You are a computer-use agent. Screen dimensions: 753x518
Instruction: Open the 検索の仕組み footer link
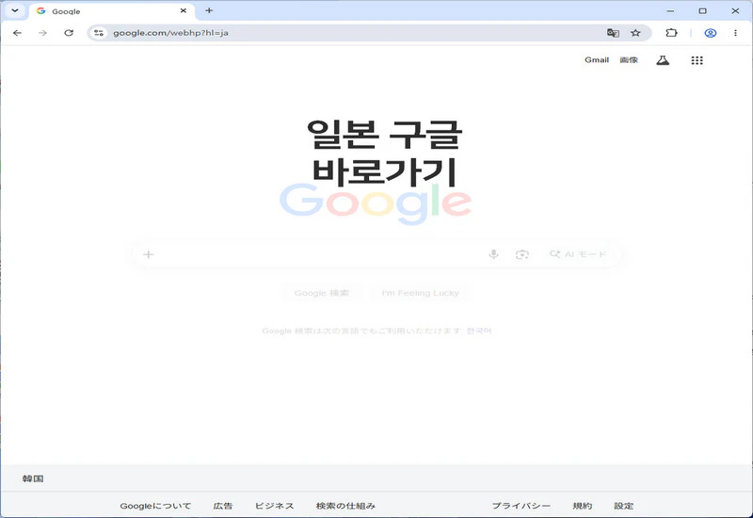point(345,506)
